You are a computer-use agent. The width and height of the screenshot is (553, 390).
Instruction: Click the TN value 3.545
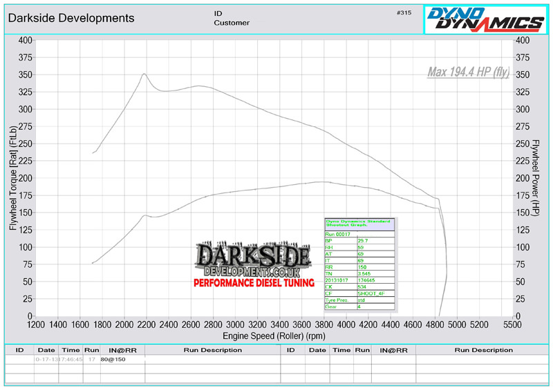(x=364, y=274)
